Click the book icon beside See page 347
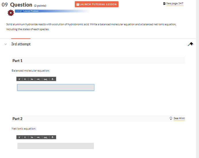Image resolution: width=199 pixels, height=158 pixels. coord(164,3)
